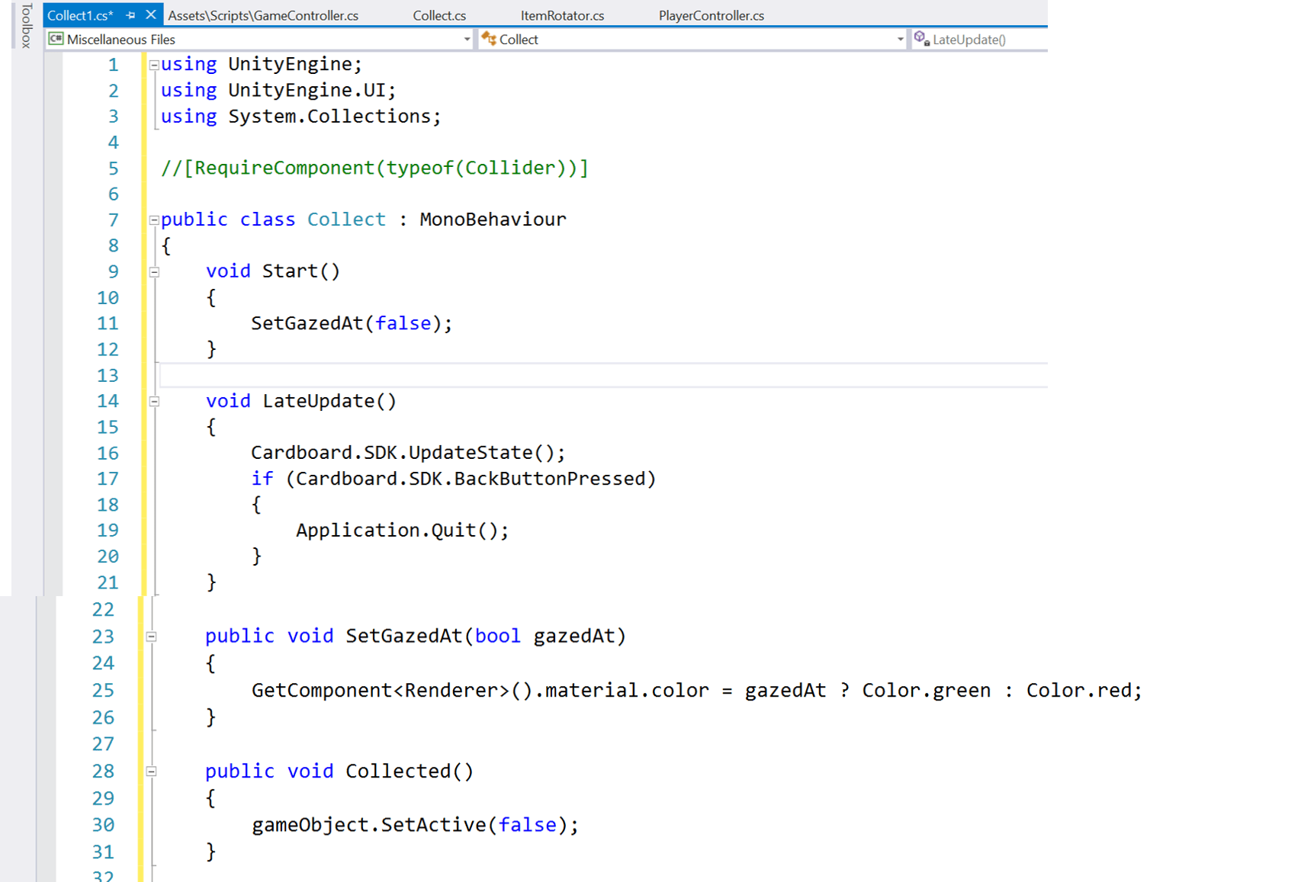Switch to the GameController.cs tab

[263, 15]
